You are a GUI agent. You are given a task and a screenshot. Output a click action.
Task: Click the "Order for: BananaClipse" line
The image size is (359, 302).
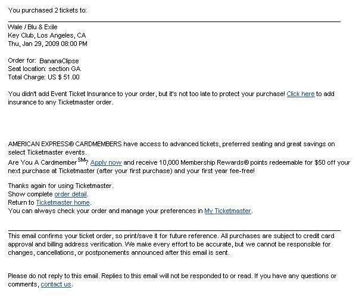(43, 61)
